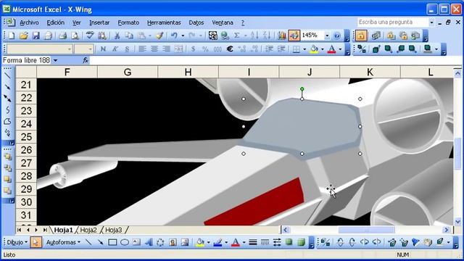Screen dimensions: 464x261
Task: Run the ABC spelling check
Action: [90, 36]
